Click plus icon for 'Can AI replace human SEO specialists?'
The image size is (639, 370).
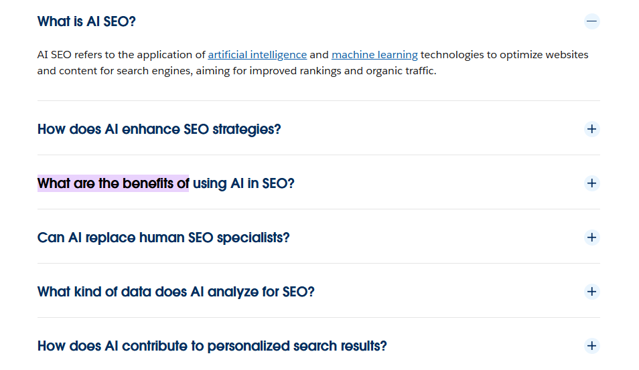591,238
